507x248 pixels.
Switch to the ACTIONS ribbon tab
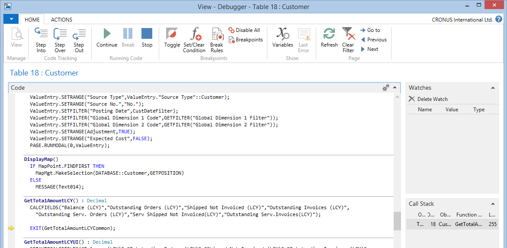tap(61, 19)
